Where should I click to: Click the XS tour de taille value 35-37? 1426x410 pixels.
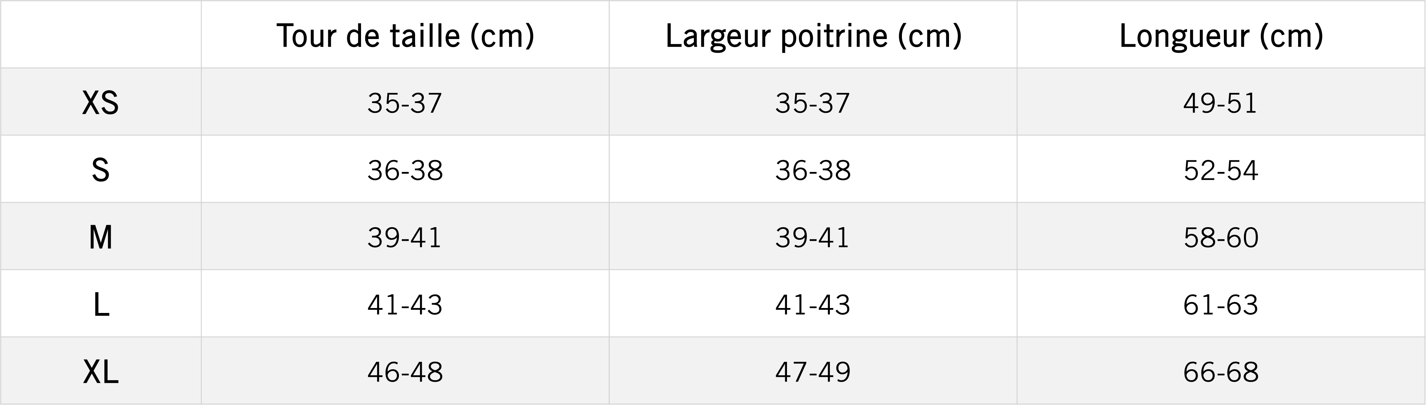(x=405, y=103)
